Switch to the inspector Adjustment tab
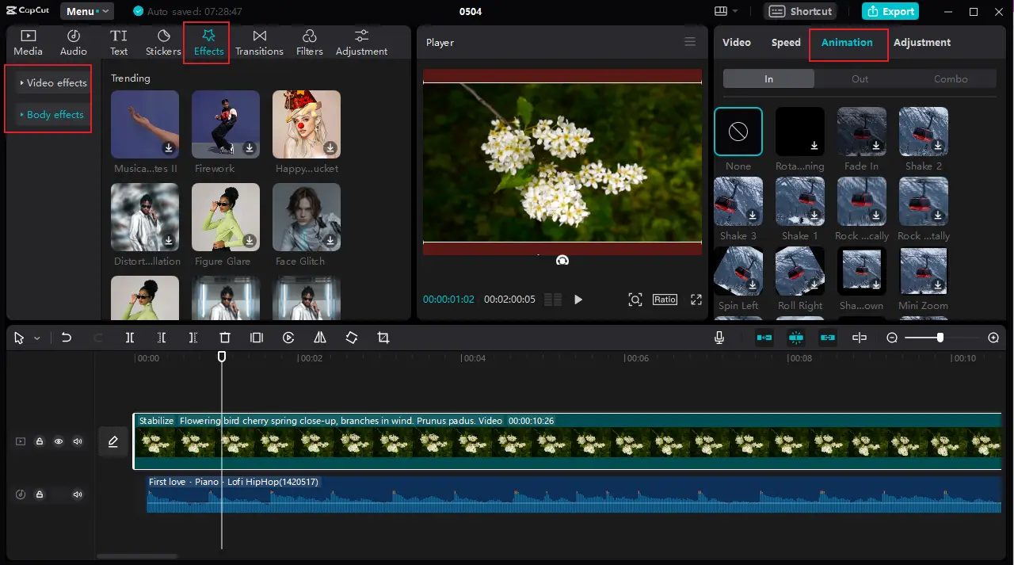1014x565 pixels. (x=922, y=42)
